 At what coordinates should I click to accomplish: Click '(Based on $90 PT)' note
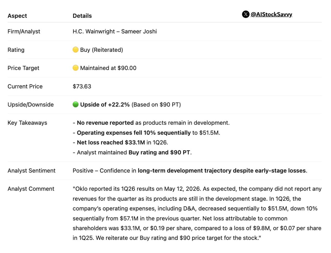(156, 105)
